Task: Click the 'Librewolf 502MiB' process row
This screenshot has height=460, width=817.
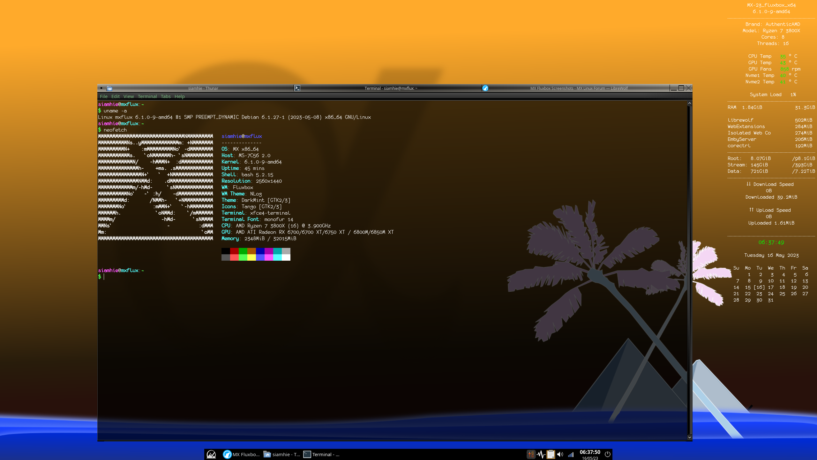Action: pyautogui.click(x=770, y=120)
